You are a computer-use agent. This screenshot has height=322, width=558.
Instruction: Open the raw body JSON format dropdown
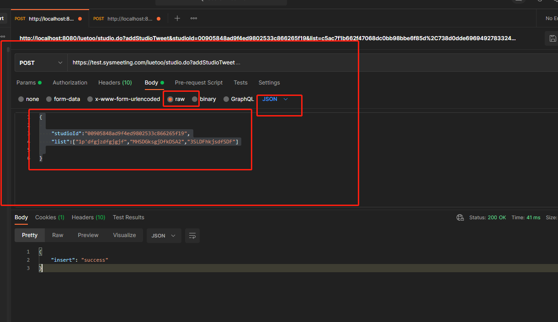point(275,99)
